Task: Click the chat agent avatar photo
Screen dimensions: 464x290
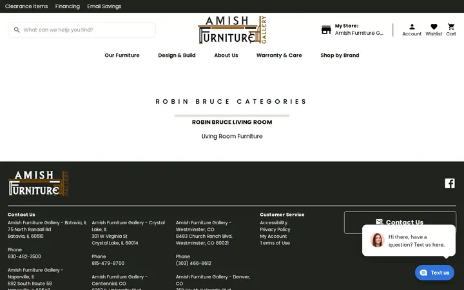Action: tap(377, 240)
